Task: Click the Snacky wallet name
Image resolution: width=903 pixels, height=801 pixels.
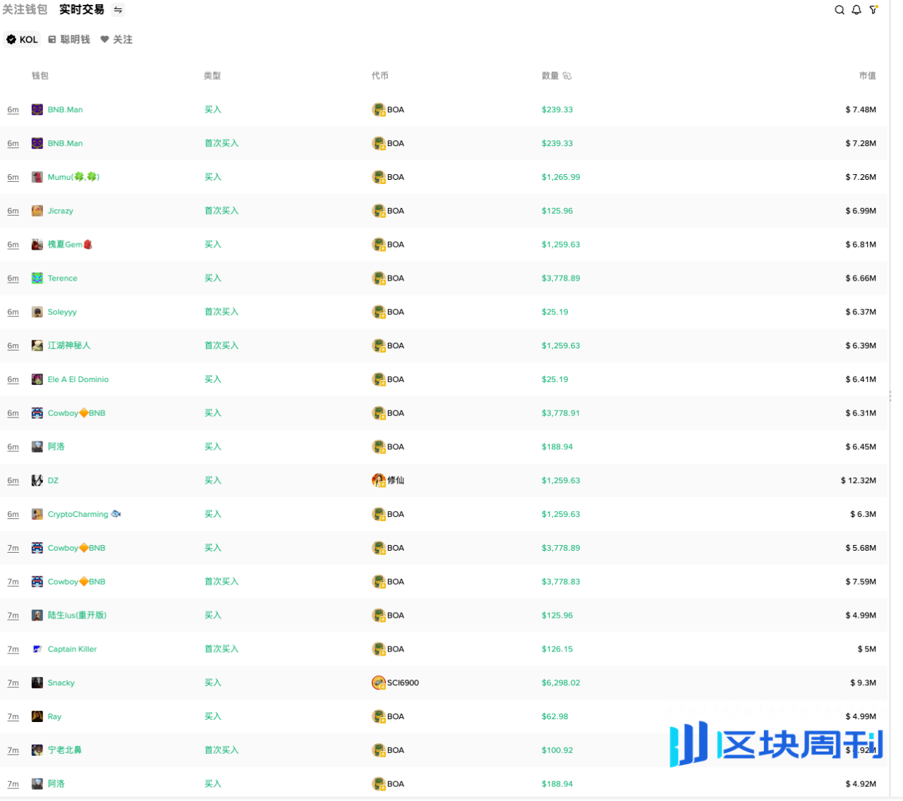Action: 61,683
